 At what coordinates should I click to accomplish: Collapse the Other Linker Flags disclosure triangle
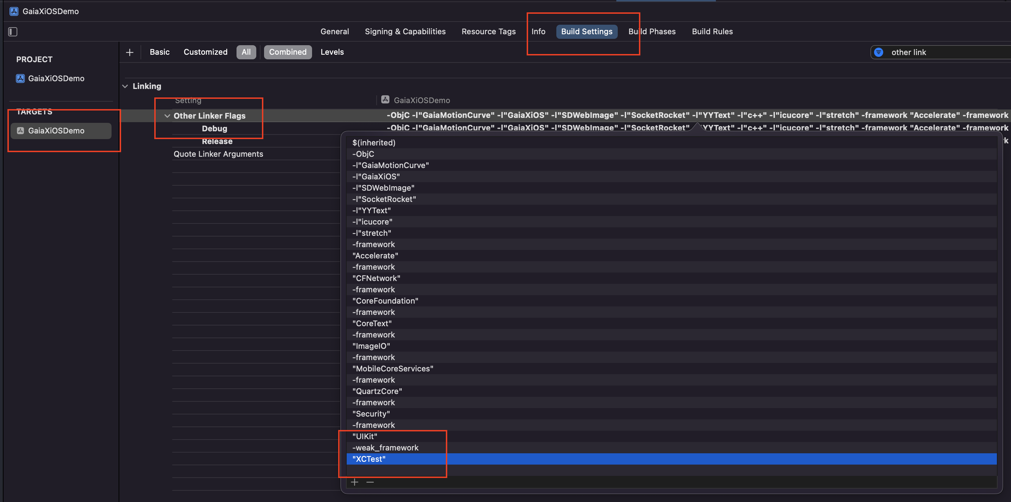click(167, 115)
